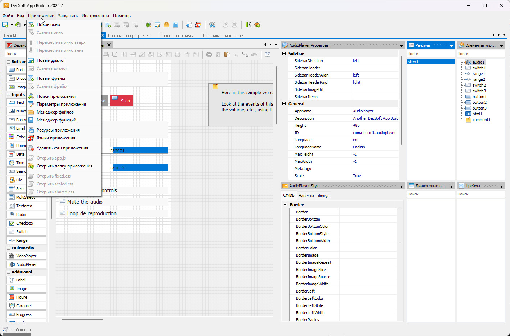Viewport: 510px width, 336px height.
Task: Click the app search toolbar icon
Action: pyautogui.click(x=148, y=25)
